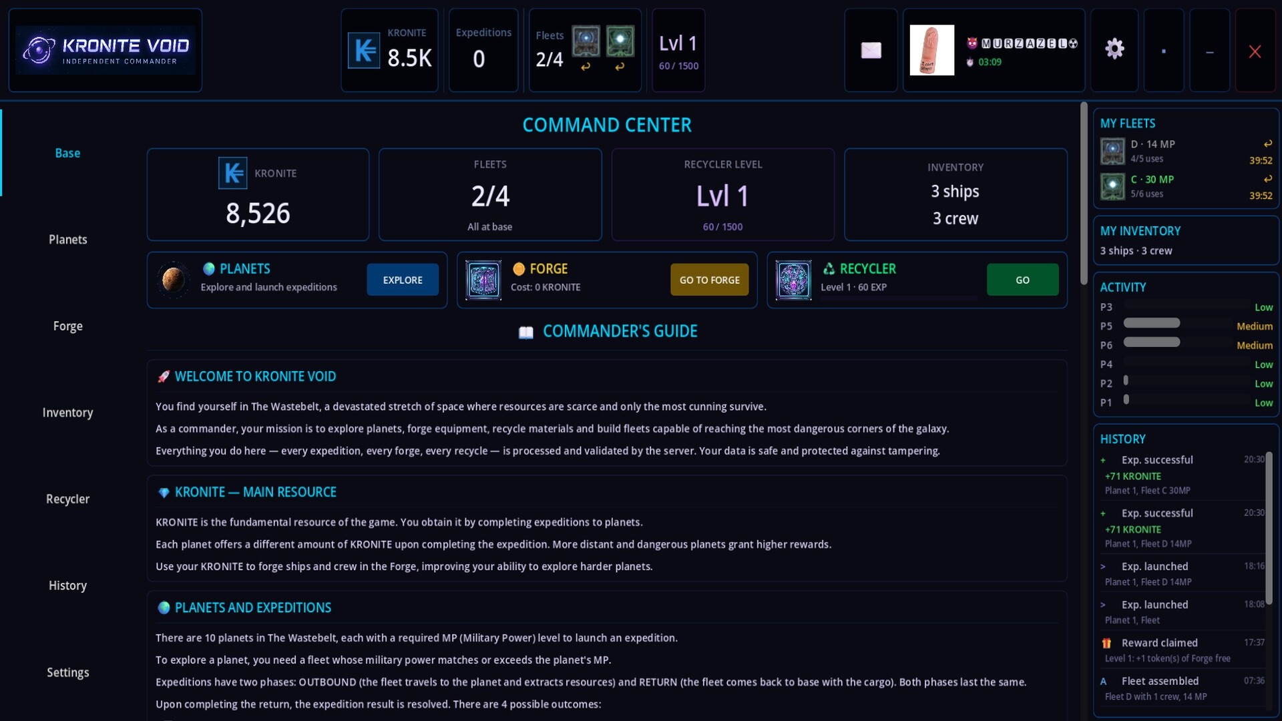Click the Commander's Guide book icon
This screenshot has width=1282, height=721.
[526, 332]
